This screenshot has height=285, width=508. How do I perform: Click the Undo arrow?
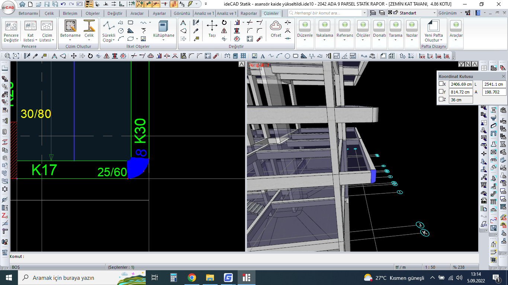pyautogui.click(x=63, y=4)
